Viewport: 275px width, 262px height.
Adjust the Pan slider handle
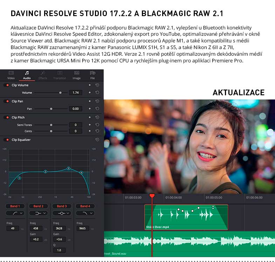[x=51, y=109]
